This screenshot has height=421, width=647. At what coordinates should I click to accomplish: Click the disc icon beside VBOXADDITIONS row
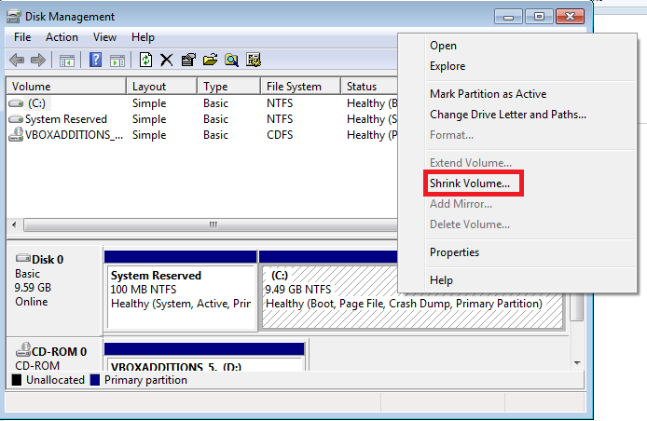coord(16,135)
